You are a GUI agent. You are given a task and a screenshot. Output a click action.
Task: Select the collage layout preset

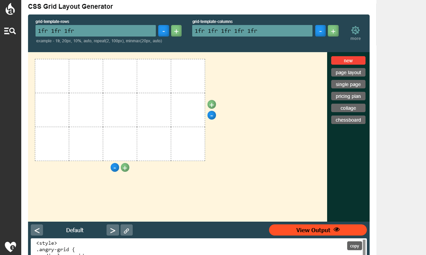pyautogui.click(x=348, y=108)
